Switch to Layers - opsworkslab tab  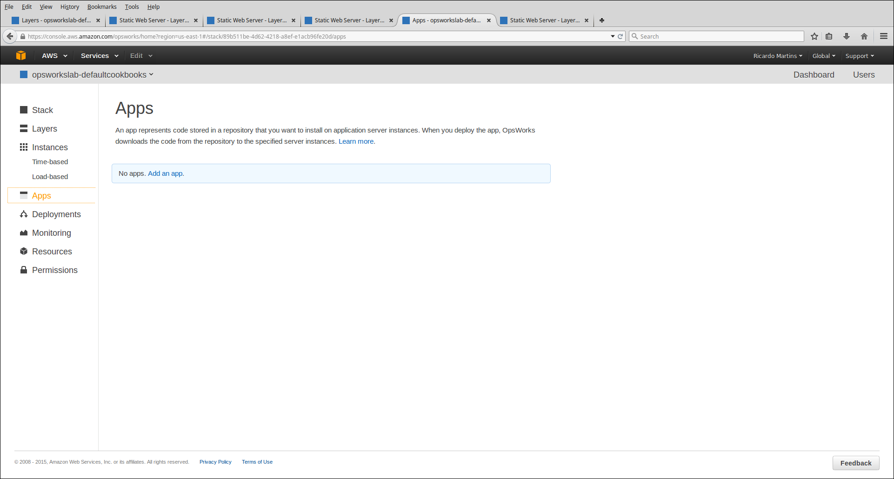pos(56,20)
